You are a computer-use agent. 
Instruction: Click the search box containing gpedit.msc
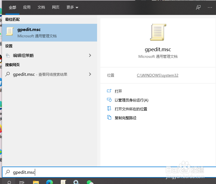point(109,172)
